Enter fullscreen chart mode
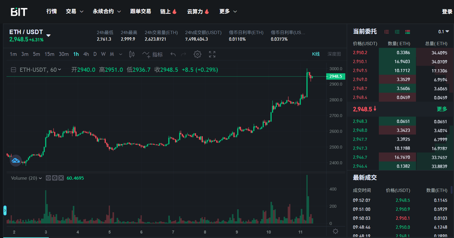Image resolution: width=454 pixels, height=238 pixels. click(x=212, y=54)
